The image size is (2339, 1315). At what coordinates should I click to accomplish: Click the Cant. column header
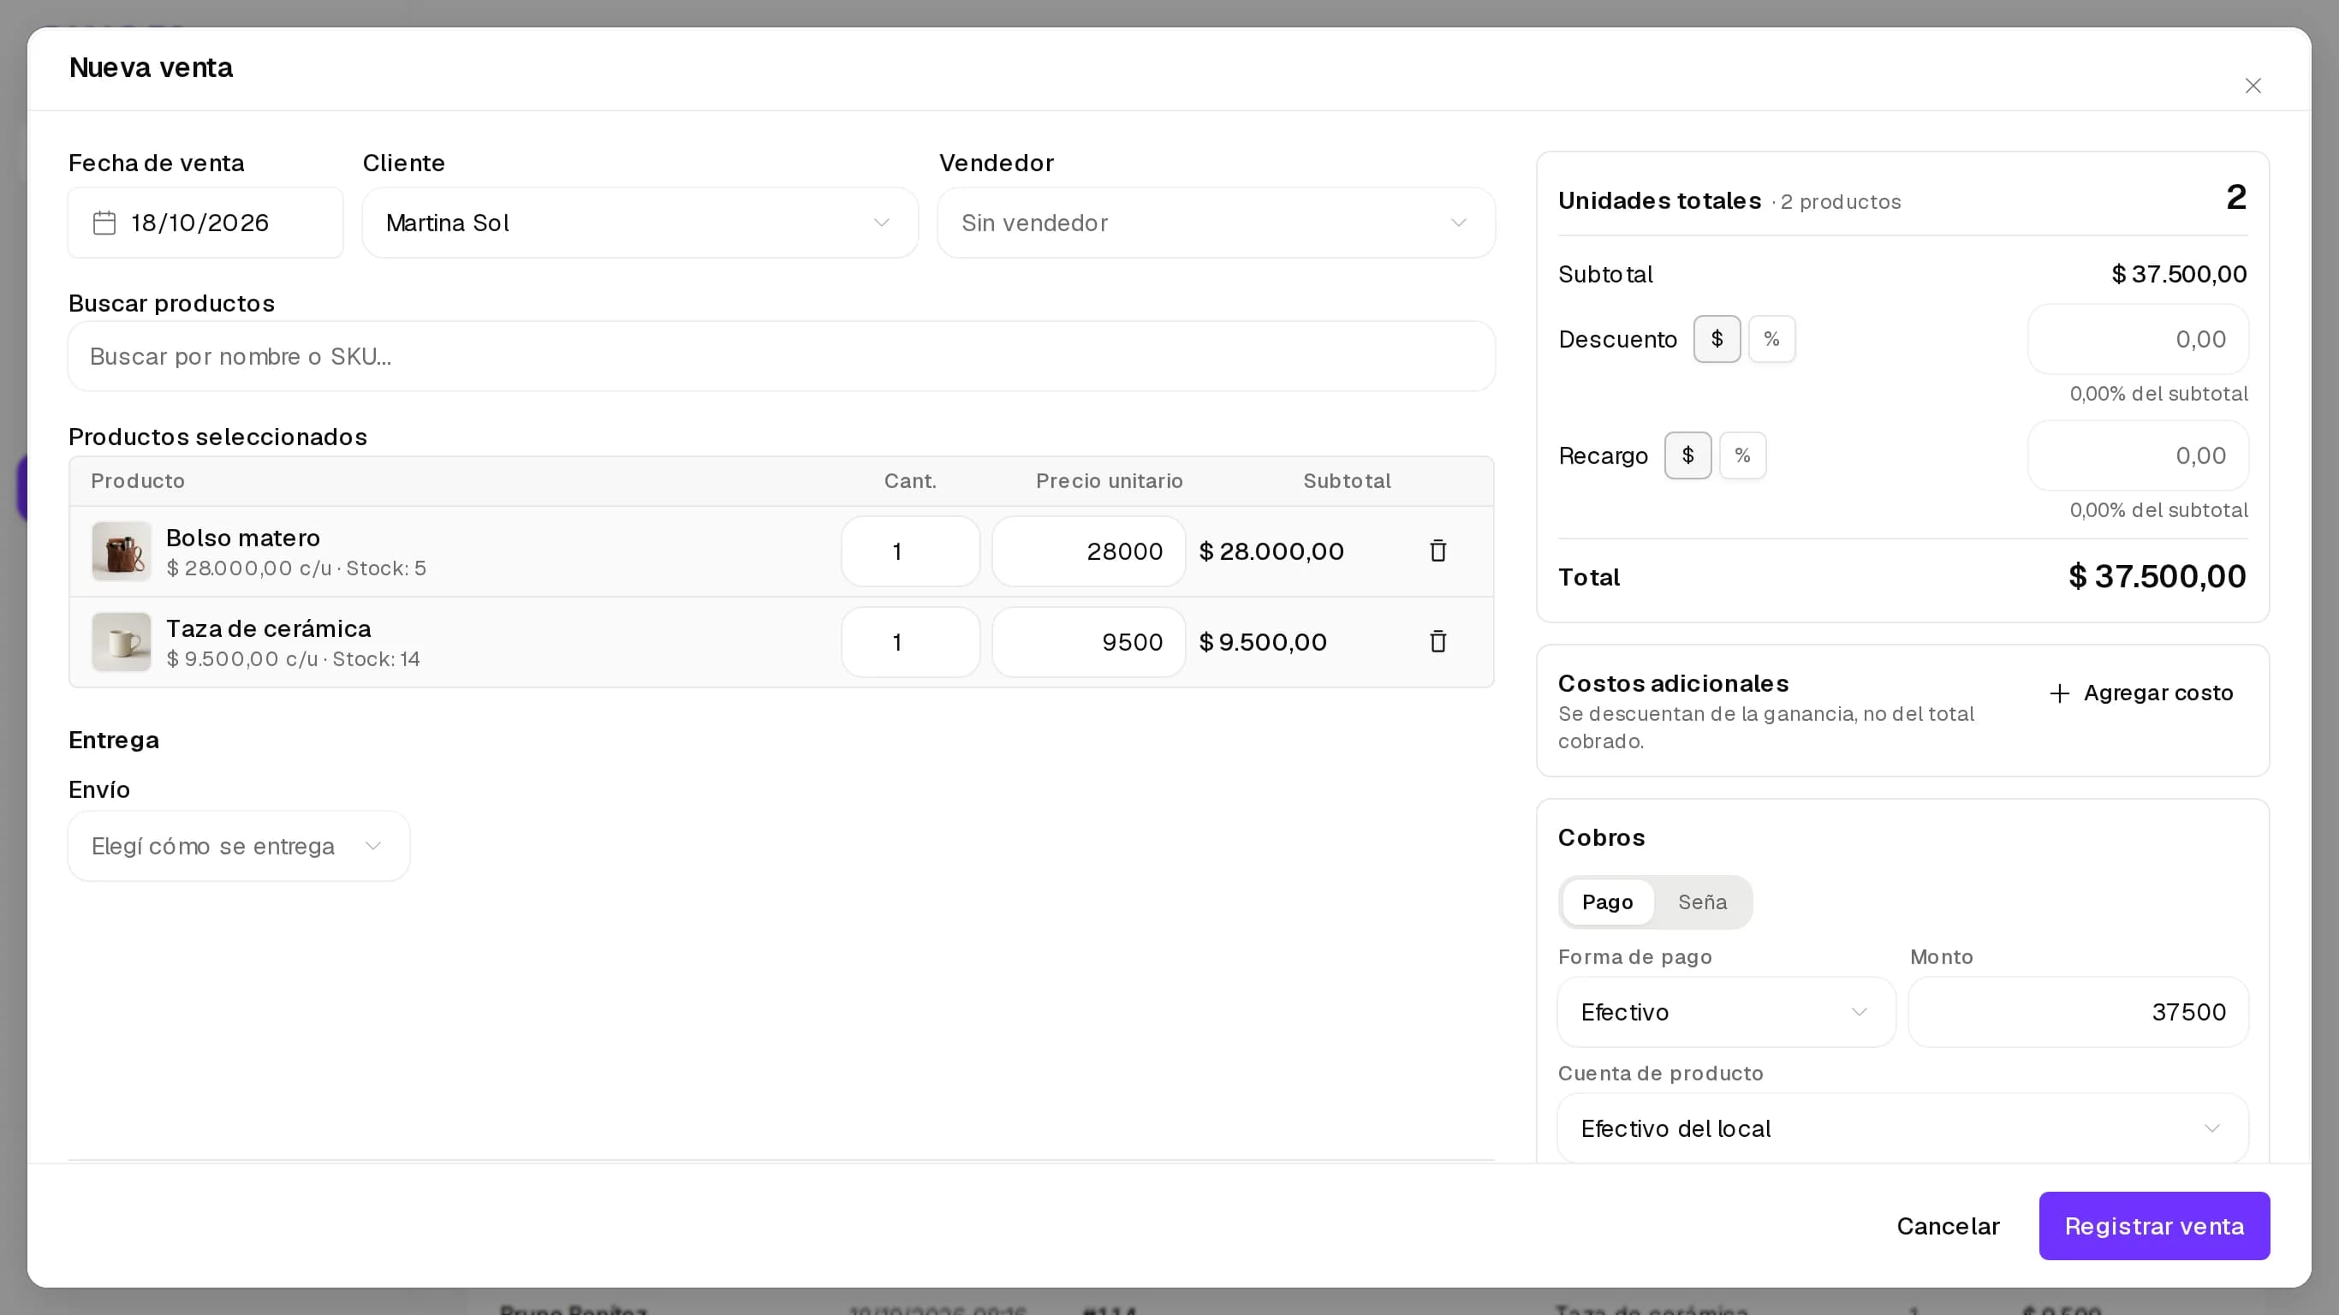(910, 481)
